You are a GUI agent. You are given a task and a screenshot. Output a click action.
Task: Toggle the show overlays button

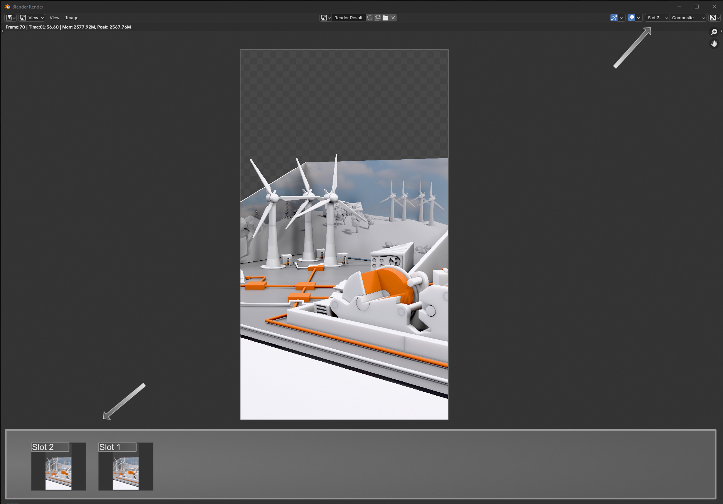[631, 18]
